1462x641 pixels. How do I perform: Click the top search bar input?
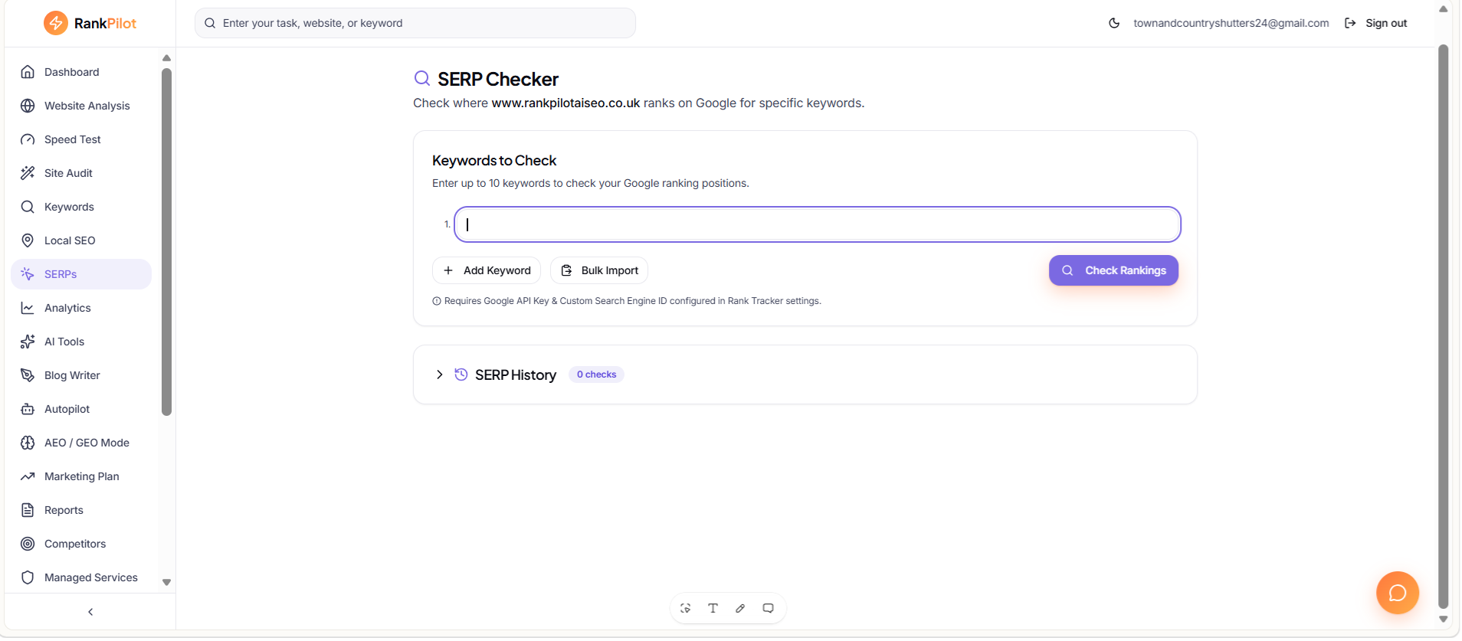pos(415,23)
